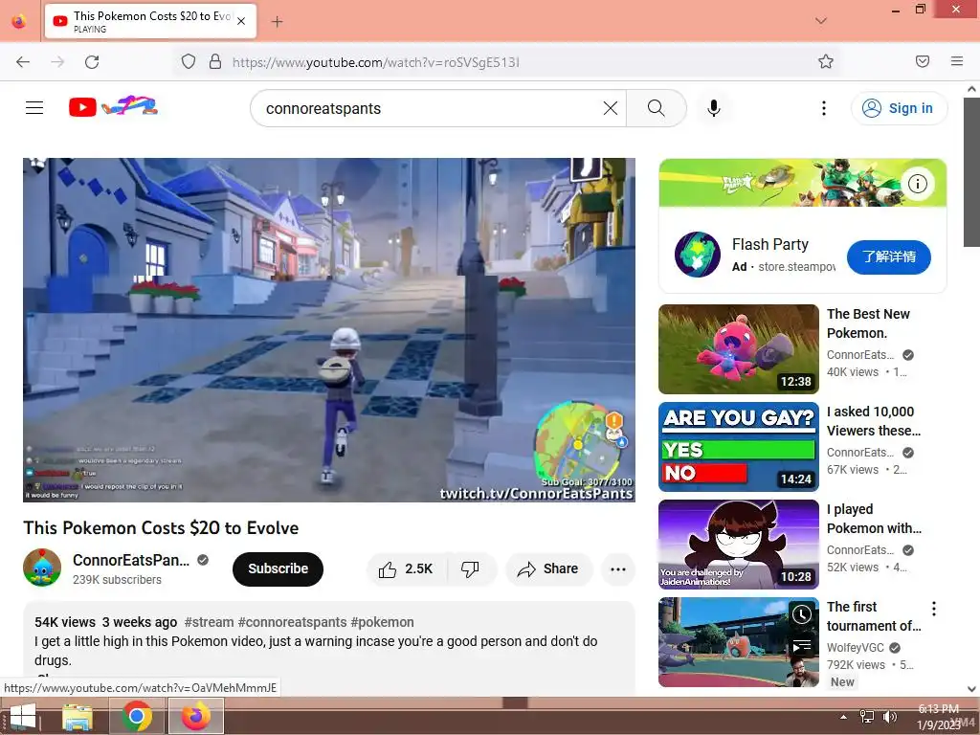Open 'I asked 10,000 Viewers these' title
This screenshot has height=735, width=980.
(873, 421)
